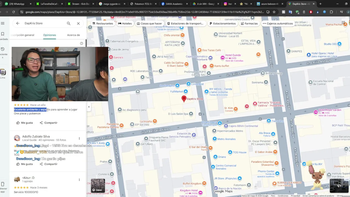Collapse the side panel with the arrow
The image size is (350, 197).
pyautogui.click(x=89, y=107)
